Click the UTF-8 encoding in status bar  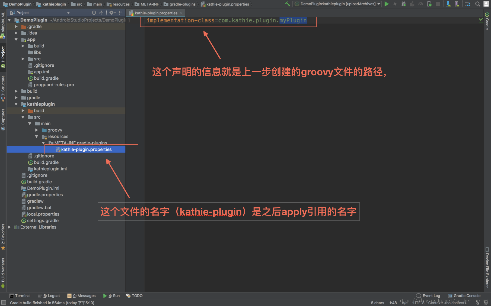419,303
